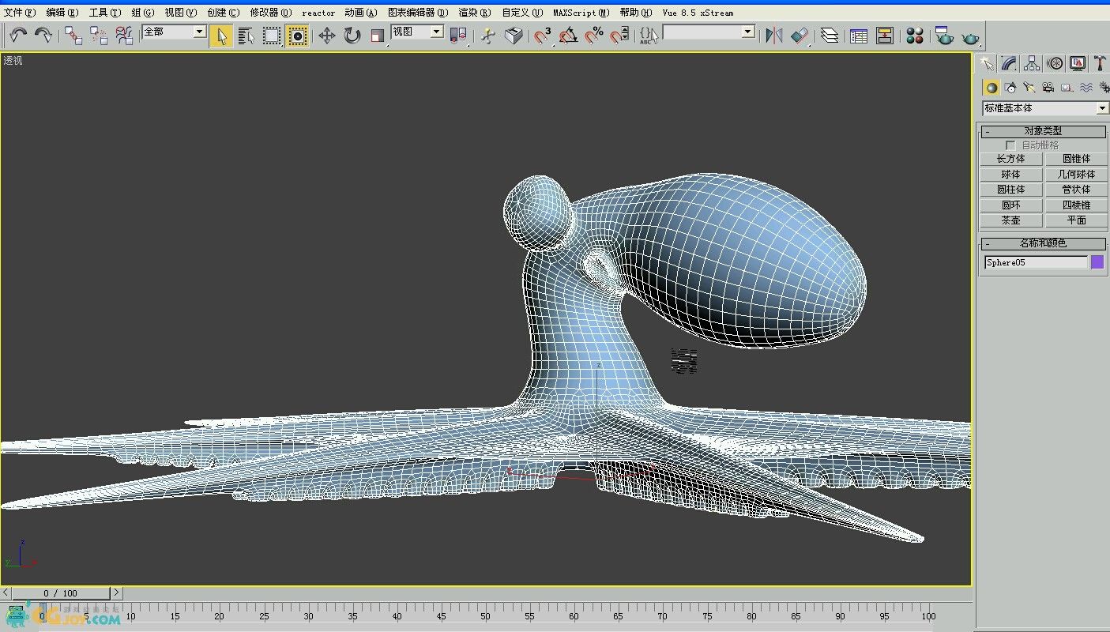Select the Helpers category icon

tap(1067, 88)
